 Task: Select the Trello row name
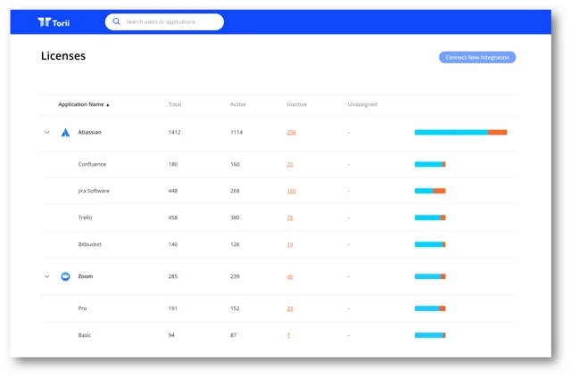pyautogui.click(x=86, y=217)
